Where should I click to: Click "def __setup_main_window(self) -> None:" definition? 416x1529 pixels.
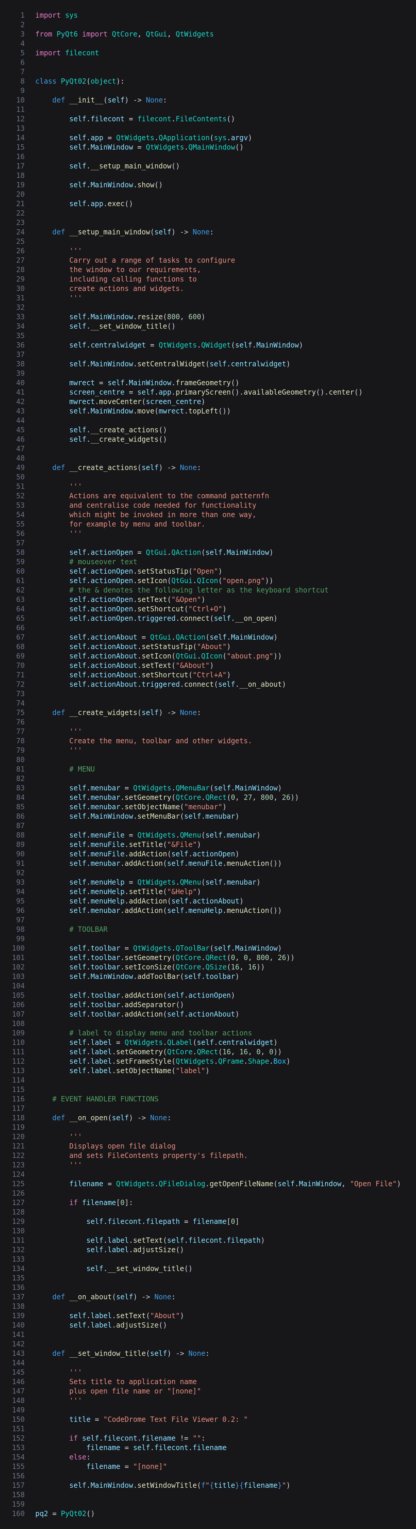tap(133, 232)
